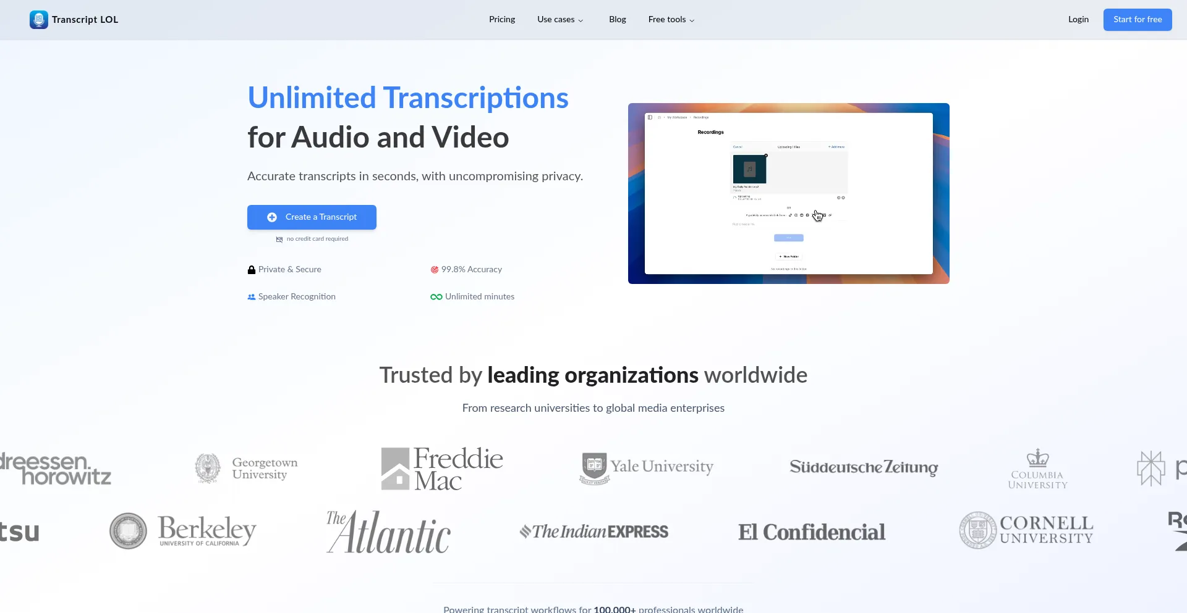Click the plus icon in Create a Transcript
Viewport: 1187px width, 613px height.
pos(272,217)
